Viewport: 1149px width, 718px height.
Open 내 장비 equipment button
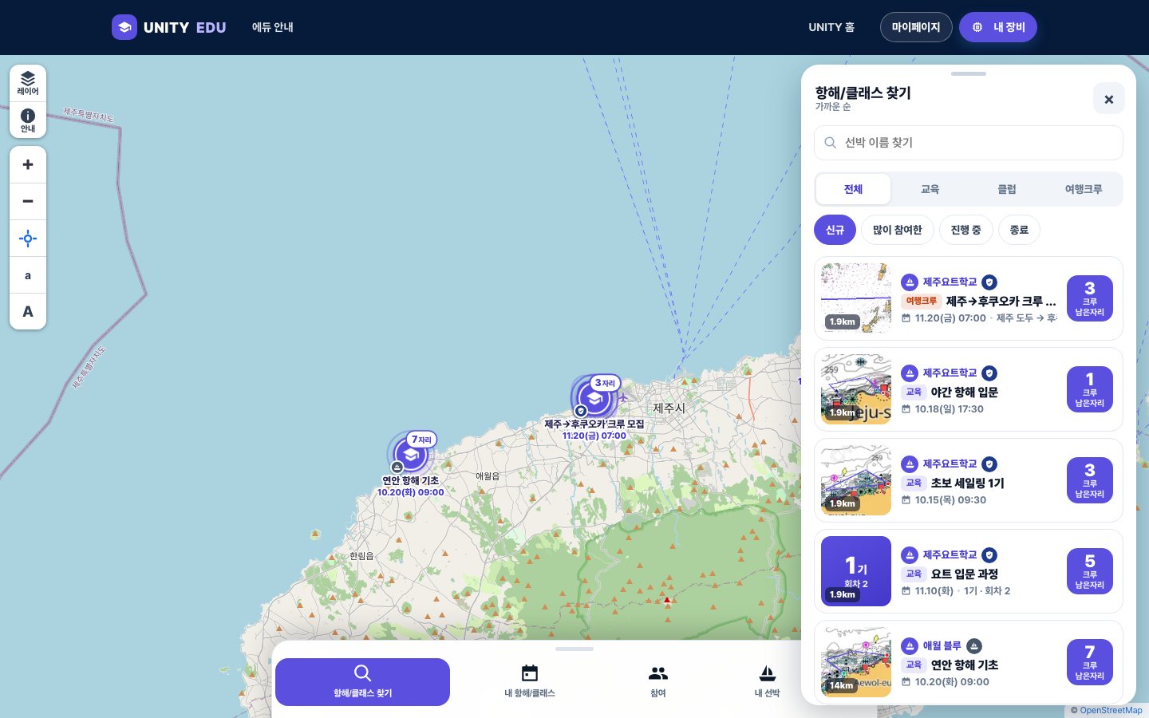coord(998,27)
